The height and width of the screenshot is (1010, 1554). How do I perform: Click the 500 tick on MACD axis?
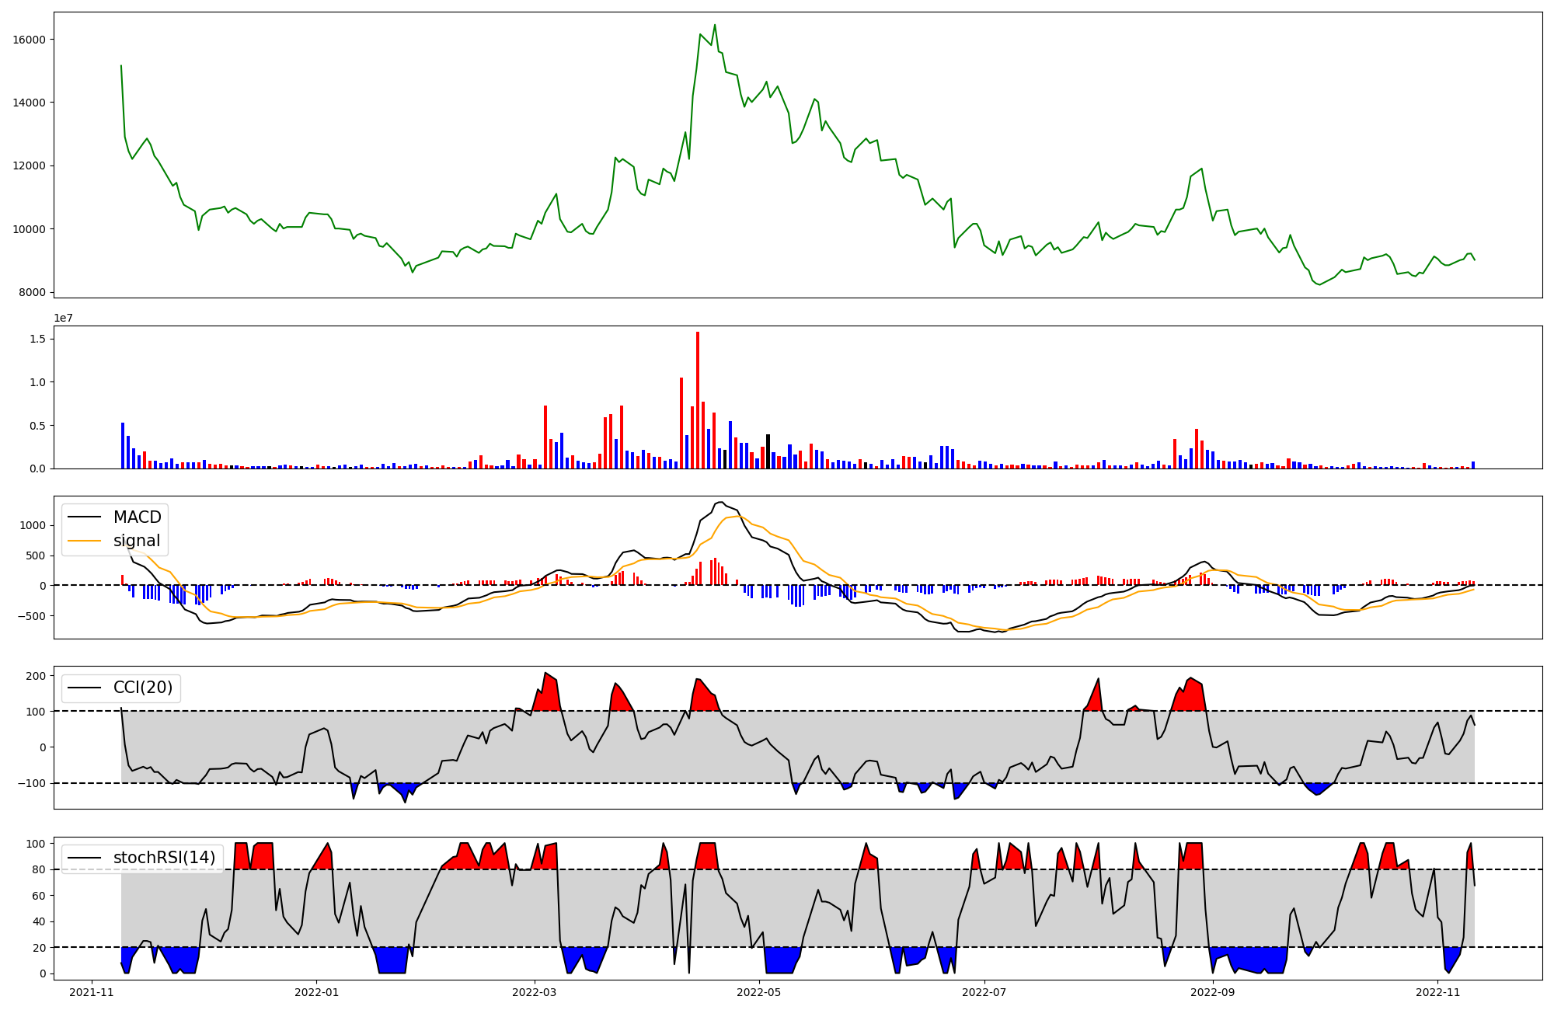[x=35, y=556]
